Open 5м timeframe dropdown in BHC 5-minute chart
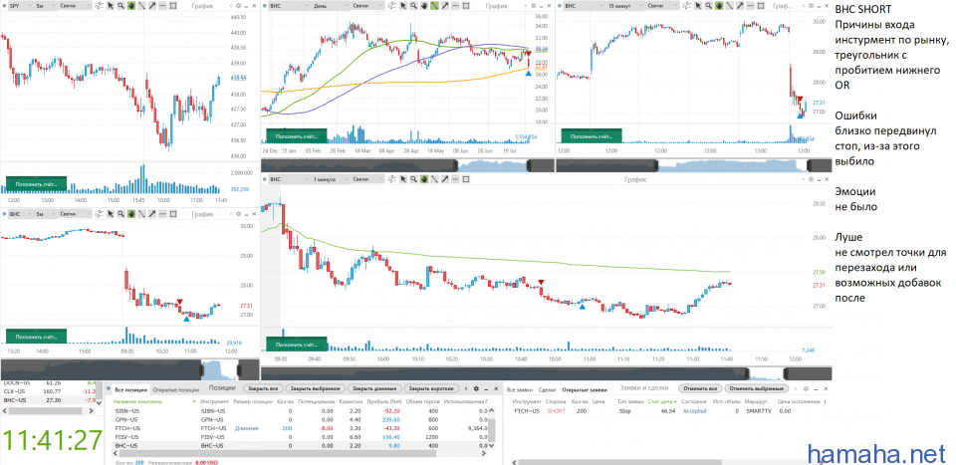The image size is (956, 465). [45, 214]
